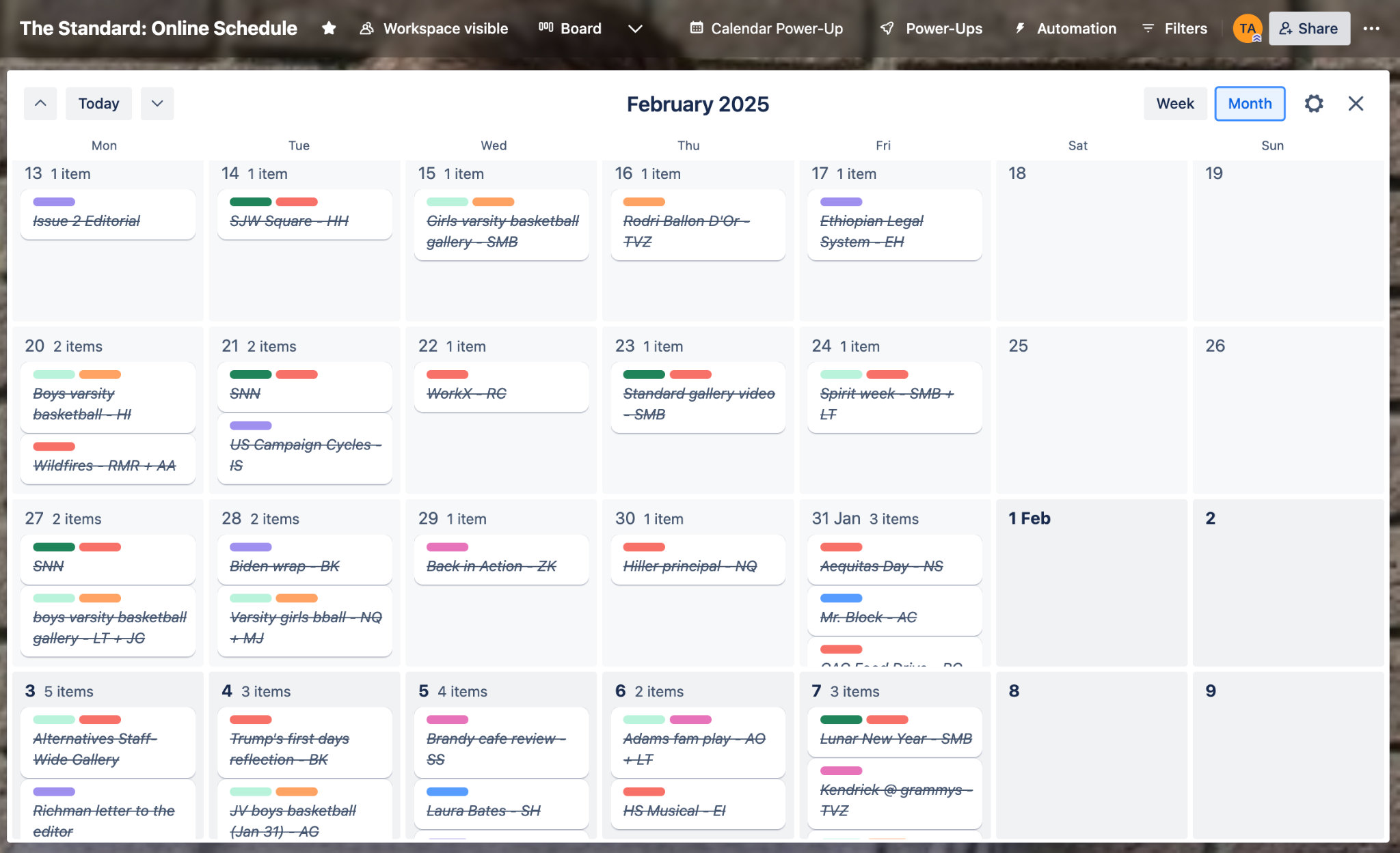1400x853 pixels.
Task: Open the three-dots board menu
Action: (x=1371, y=28)
